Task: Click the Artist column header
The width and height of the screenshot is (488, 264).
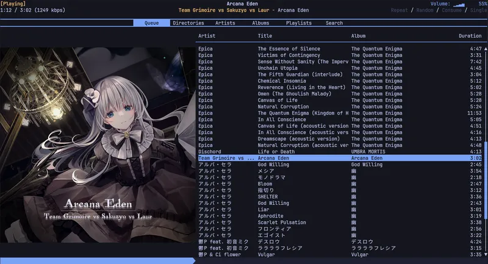Action: (207, 36)
